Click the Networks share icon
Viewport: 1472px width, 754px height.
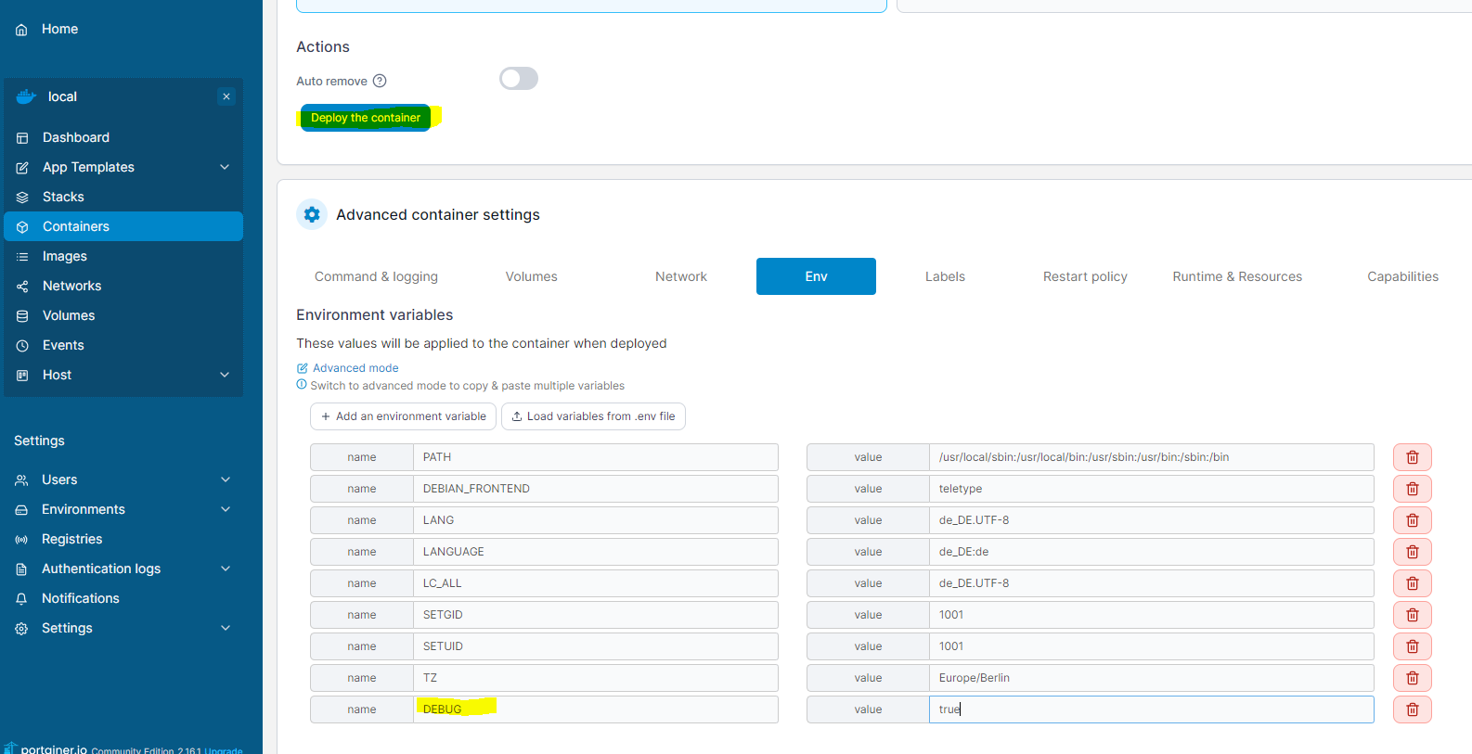pos(22,287)
